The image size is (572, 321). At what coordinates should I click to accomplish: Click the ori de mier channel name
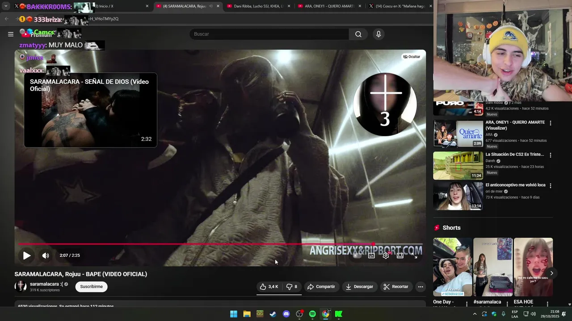coord(494,191)
